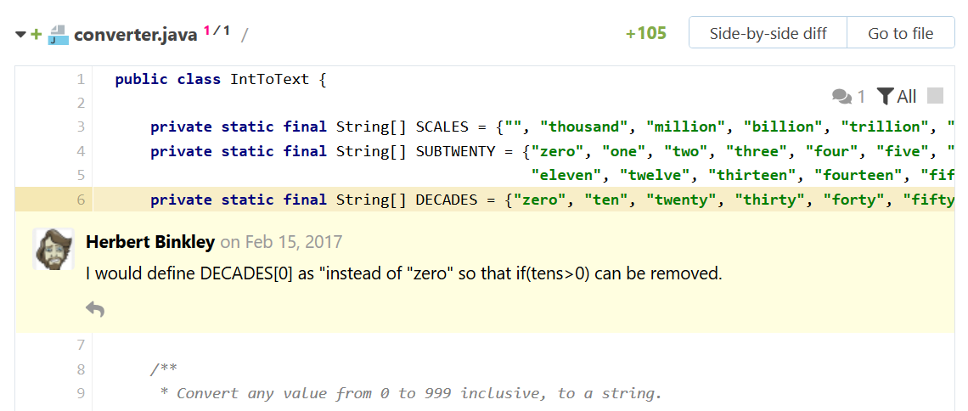Open the All comments filter
Viewport: 968px width, 411px height.
tap(897, 96)
